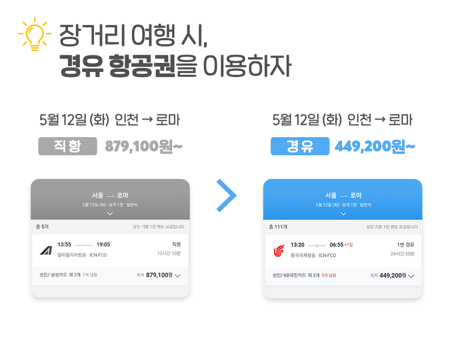Click the Alitalia airline logo
The width and height of the screenshot is (453, 340).
(x=46, y=250)
